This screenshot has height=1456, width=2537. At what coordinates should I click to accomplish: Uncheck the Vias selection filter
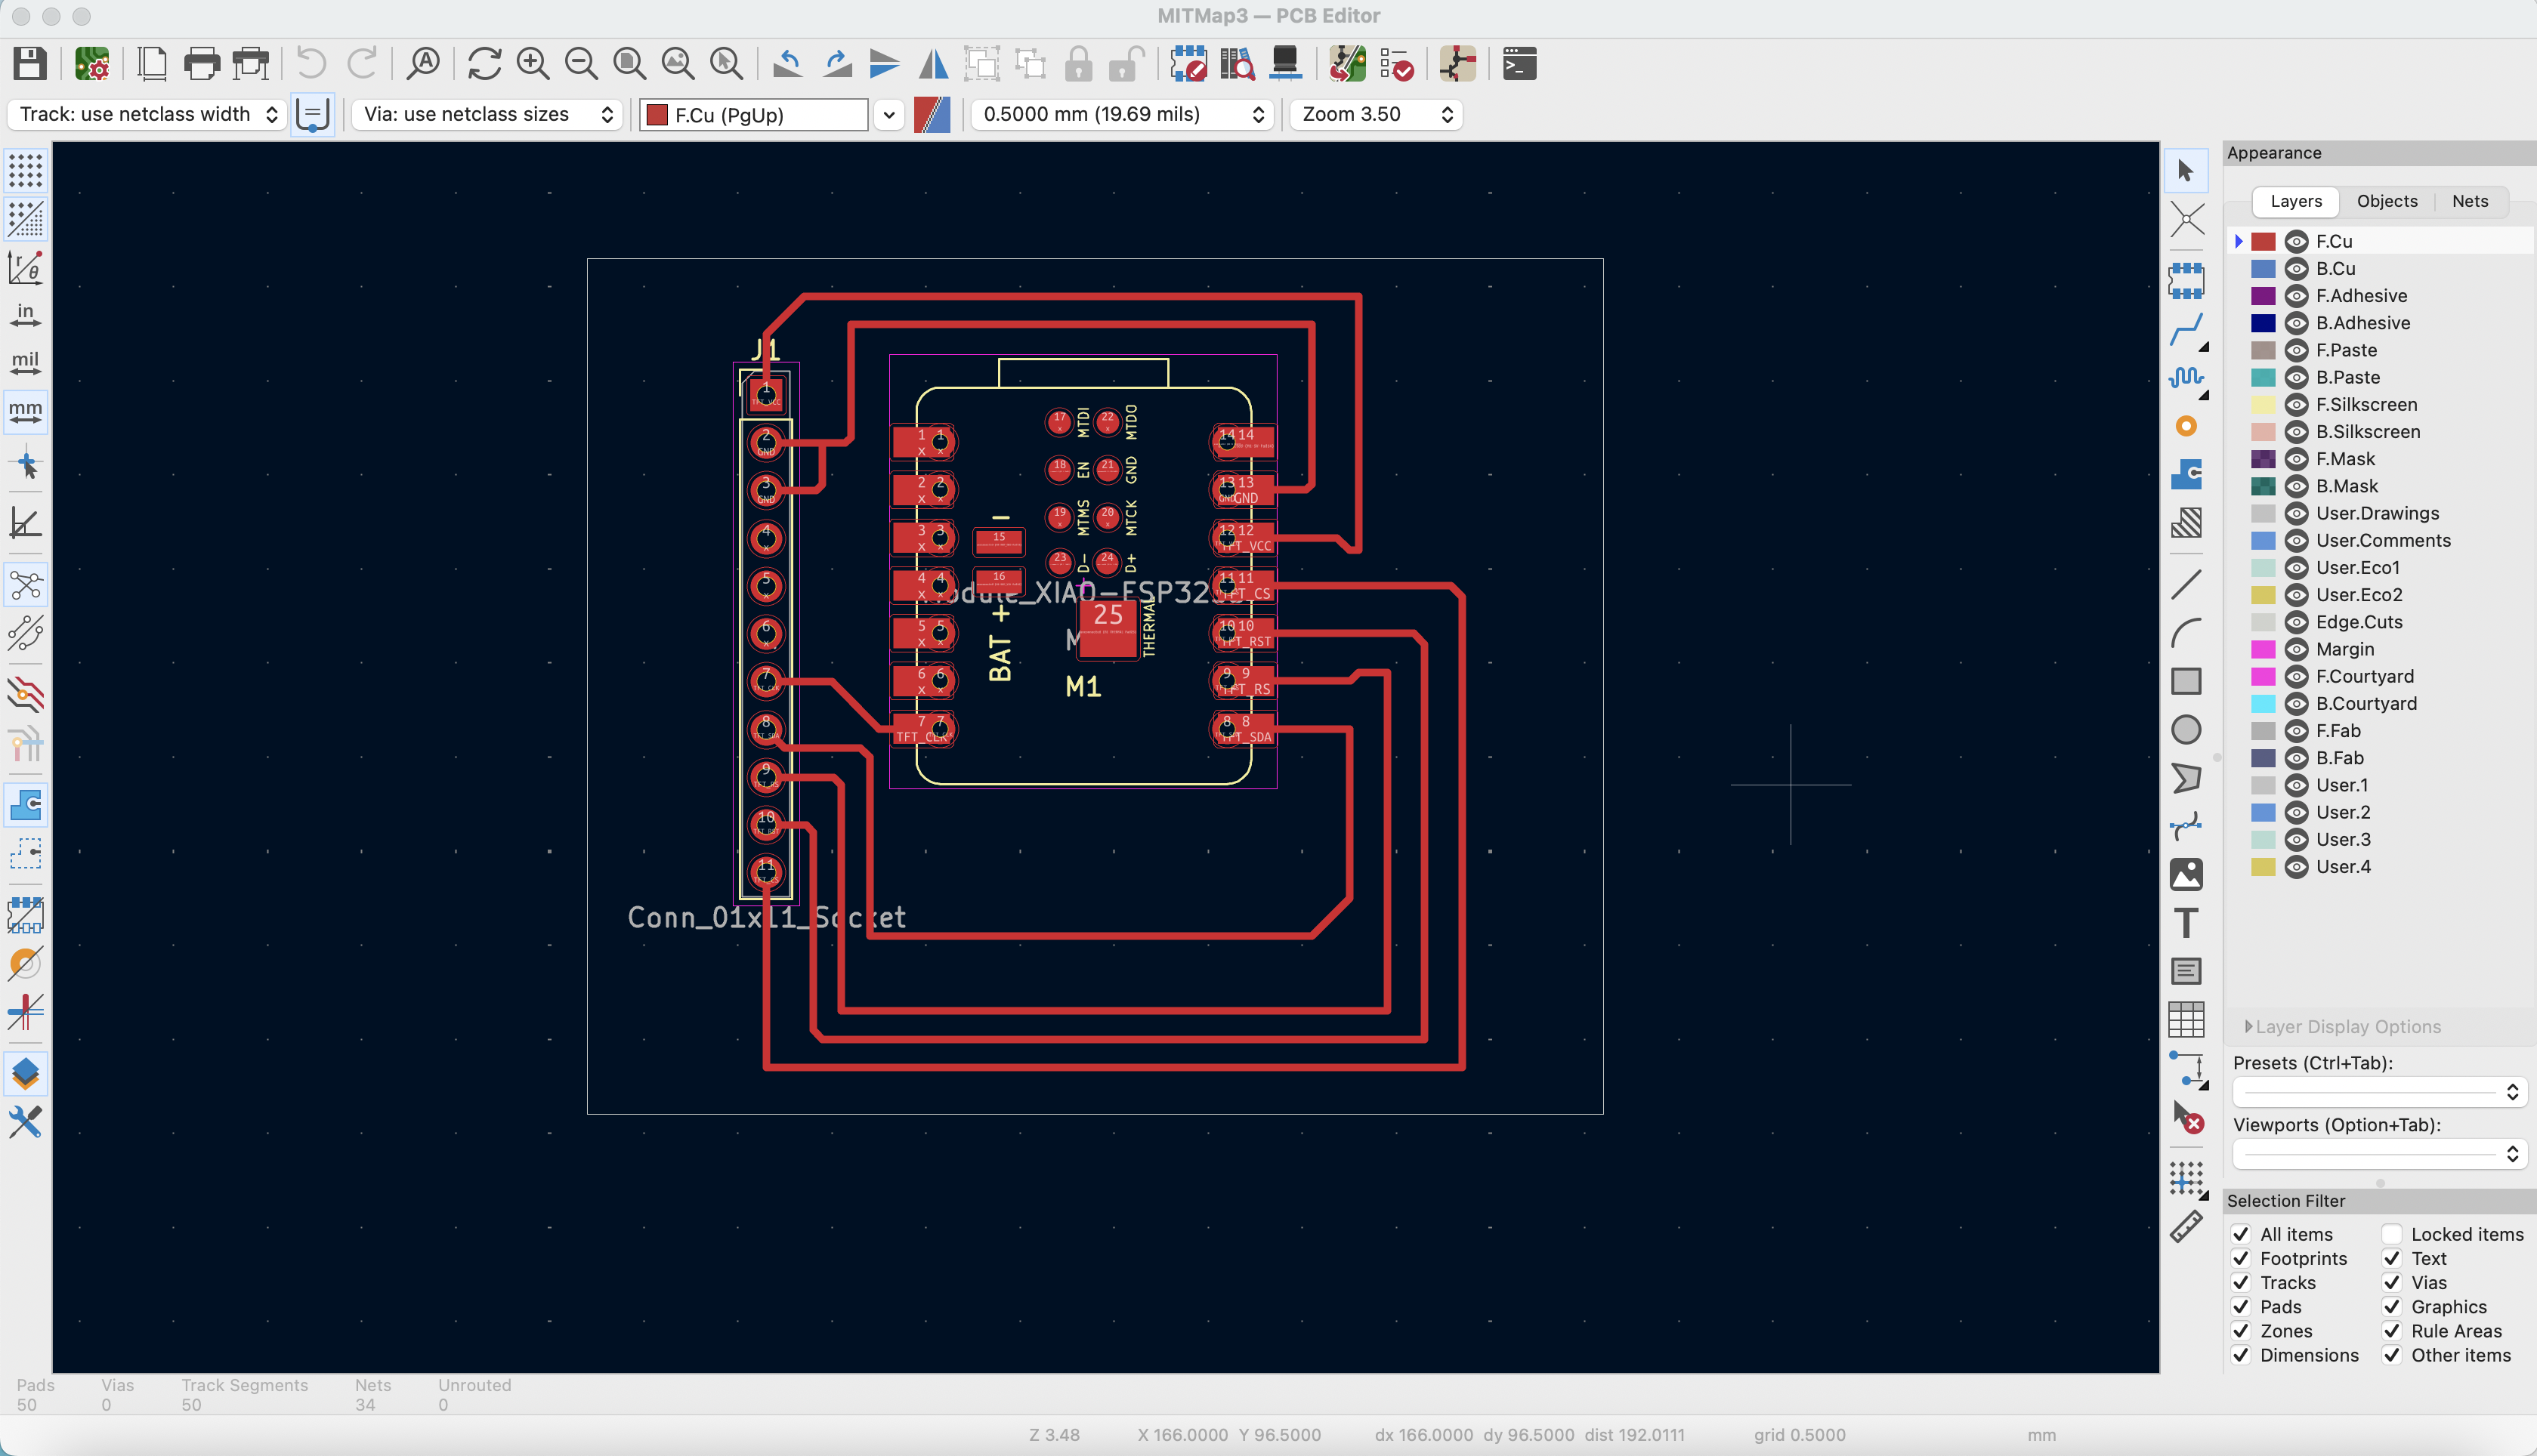(2393, 1282)
